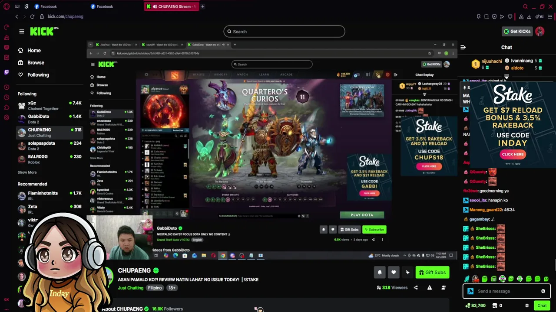Report stream with warning triangle icon

(x=430, y=287)
